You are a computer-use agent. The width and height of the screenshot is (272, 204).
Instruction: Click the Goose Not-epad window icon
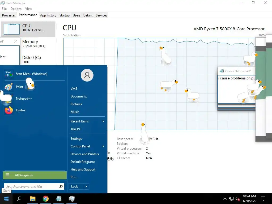(x=222, y=71)
